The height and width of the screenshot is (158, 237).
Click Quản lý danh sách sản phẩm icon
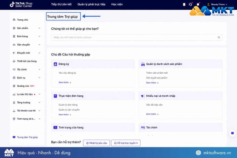(143, 64)
